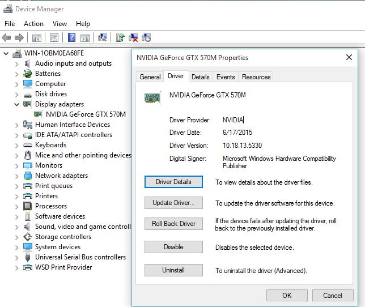Expand the WSD Print Provider category

tap(16, 268)
